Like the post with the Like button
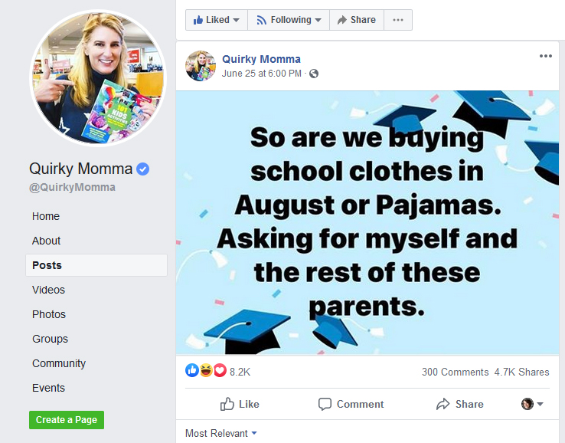The height and width of the screenshot is (443, 565). pyautogui.click(x=240, y=404)
